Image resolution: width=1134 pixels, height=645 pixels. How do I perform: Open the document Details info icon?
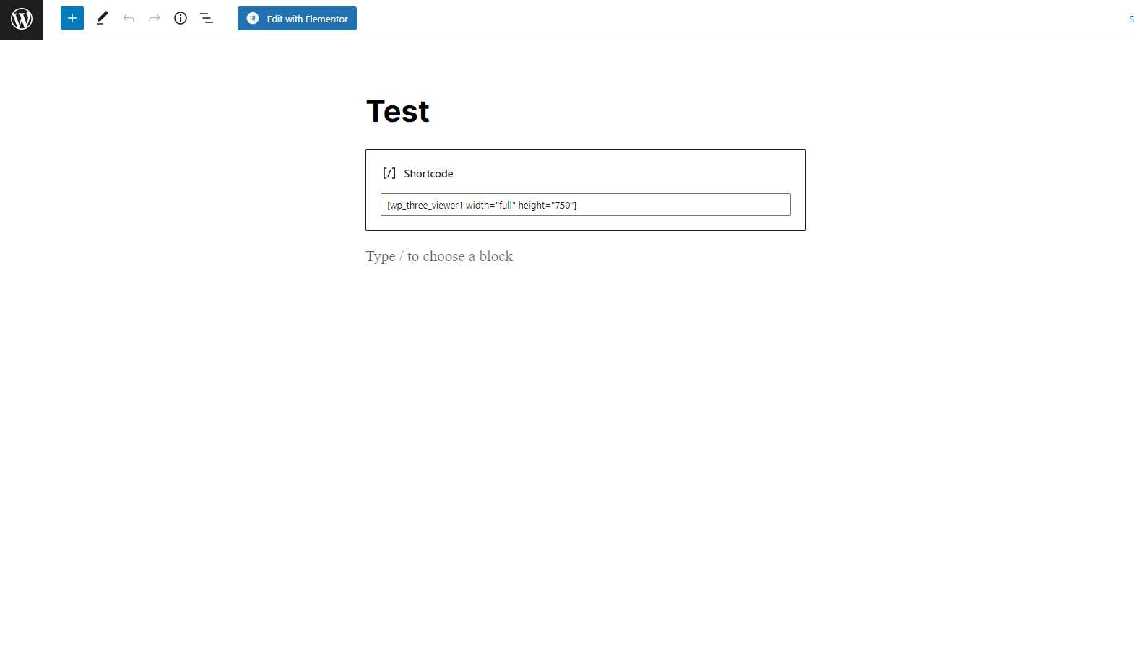click(x=181, y=18)
